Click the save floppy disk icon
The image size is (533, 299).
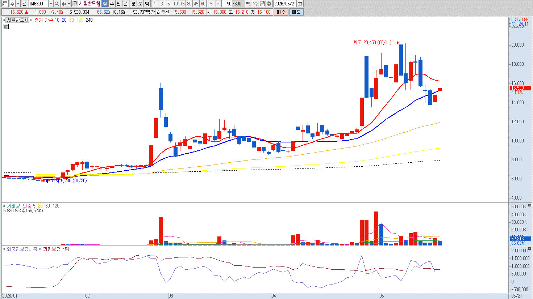(x=262, y=4)
